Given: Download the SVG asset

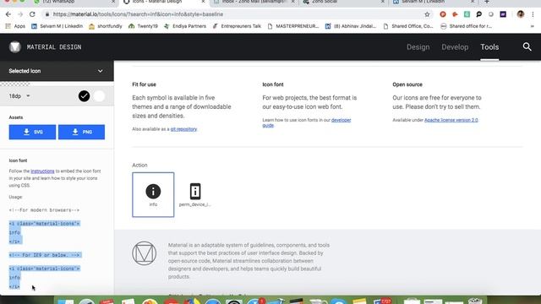Looking at the screenshot, I should pyautogui.click(x=32, y=132).
